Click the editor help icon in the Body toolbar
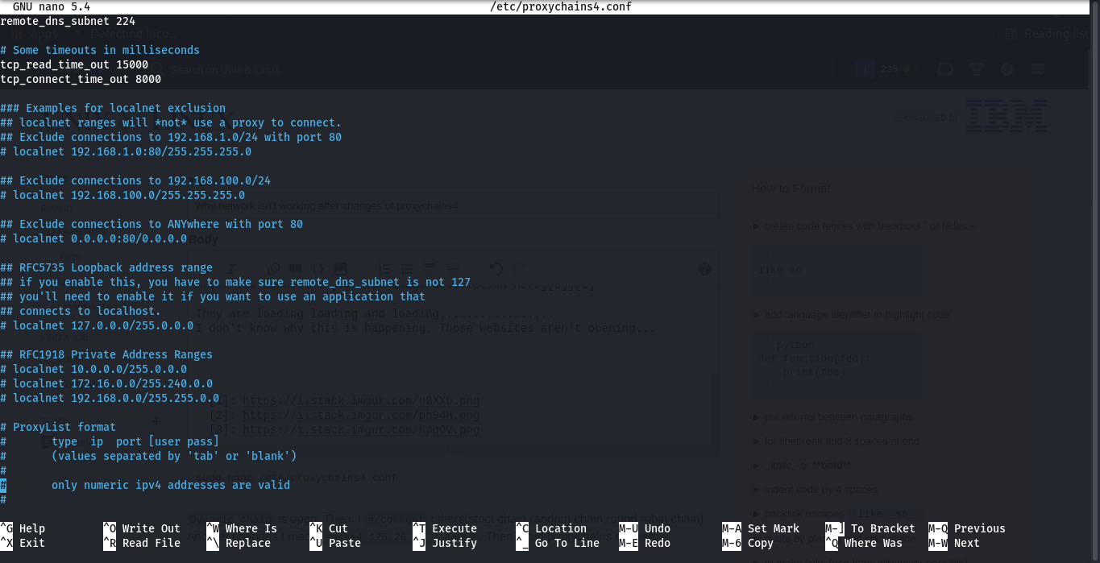 pos(705,269)
